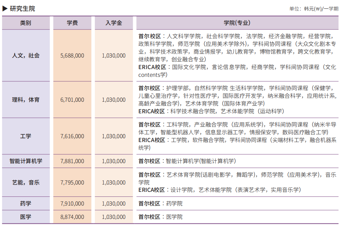This screenshot has width=342, height=228.
Task: Click the 艺能，音乐 category cell
Action: coord(26,182)
